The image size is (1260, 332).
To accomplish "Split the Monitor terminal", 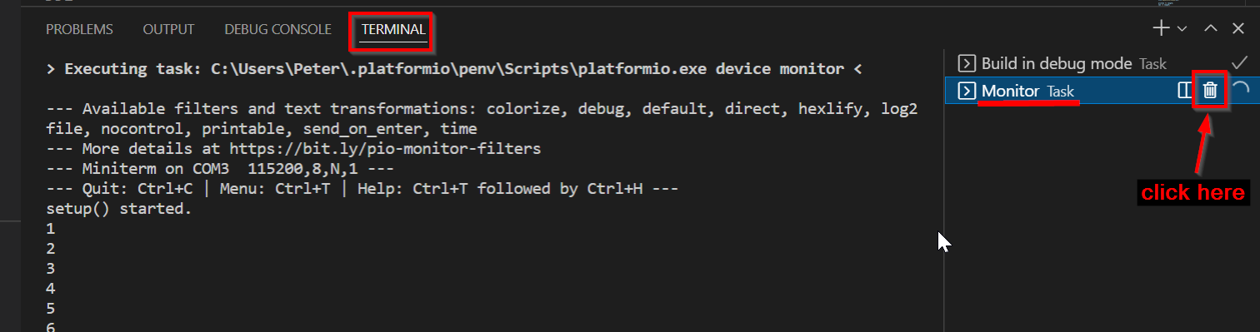I will coord(1184,91).
